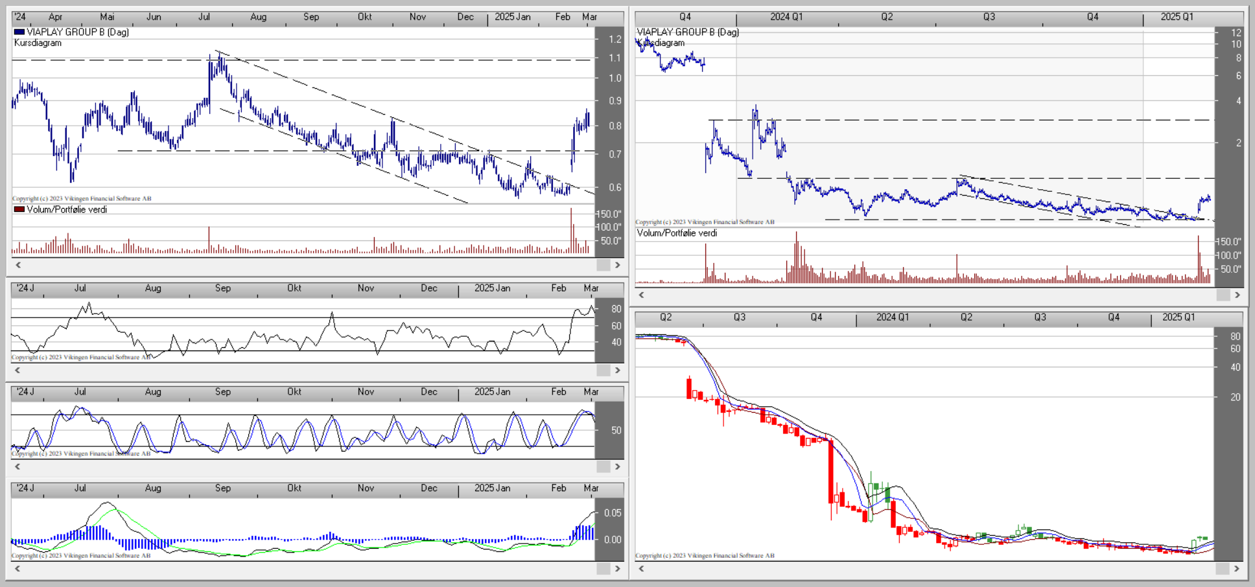Select VIAPLAY GROUP B (Dag) title in top-left chart
Image resolution: width=1255 pixels, height=587 pixels.
[77, 32]
